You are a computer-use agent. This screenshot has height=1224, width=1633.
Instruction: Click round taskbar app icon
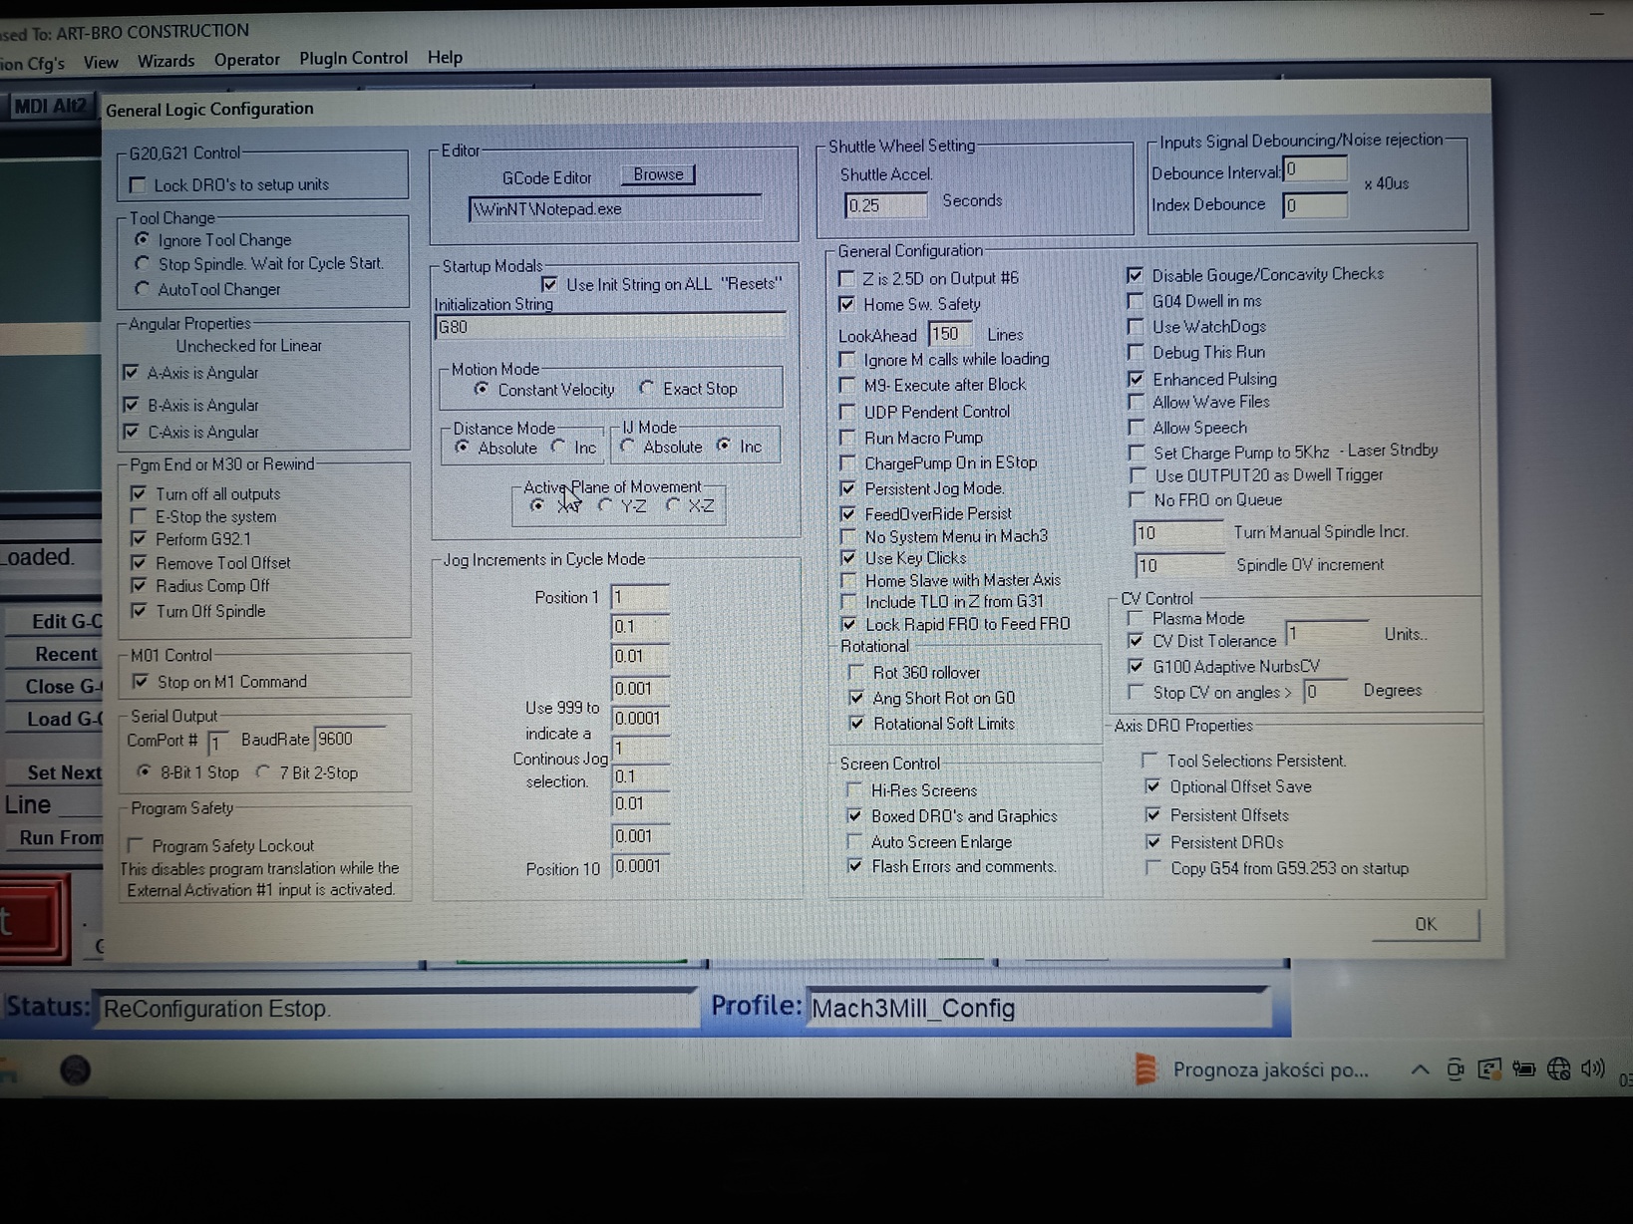click(75, 1071)
